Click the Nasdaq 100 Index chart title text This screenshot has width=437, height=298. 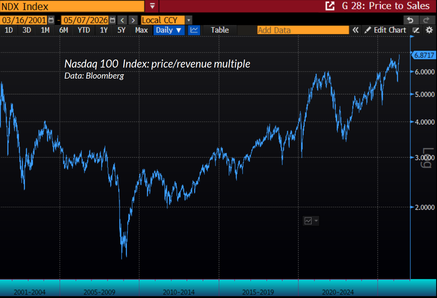point(157,64)
